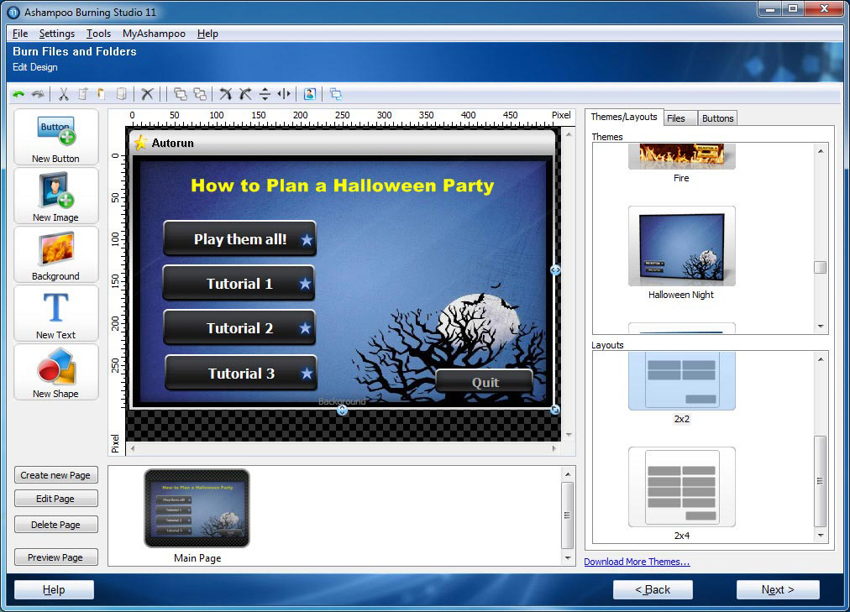
Task: Click the Cut scissors icon
Action: coord(63,94)
